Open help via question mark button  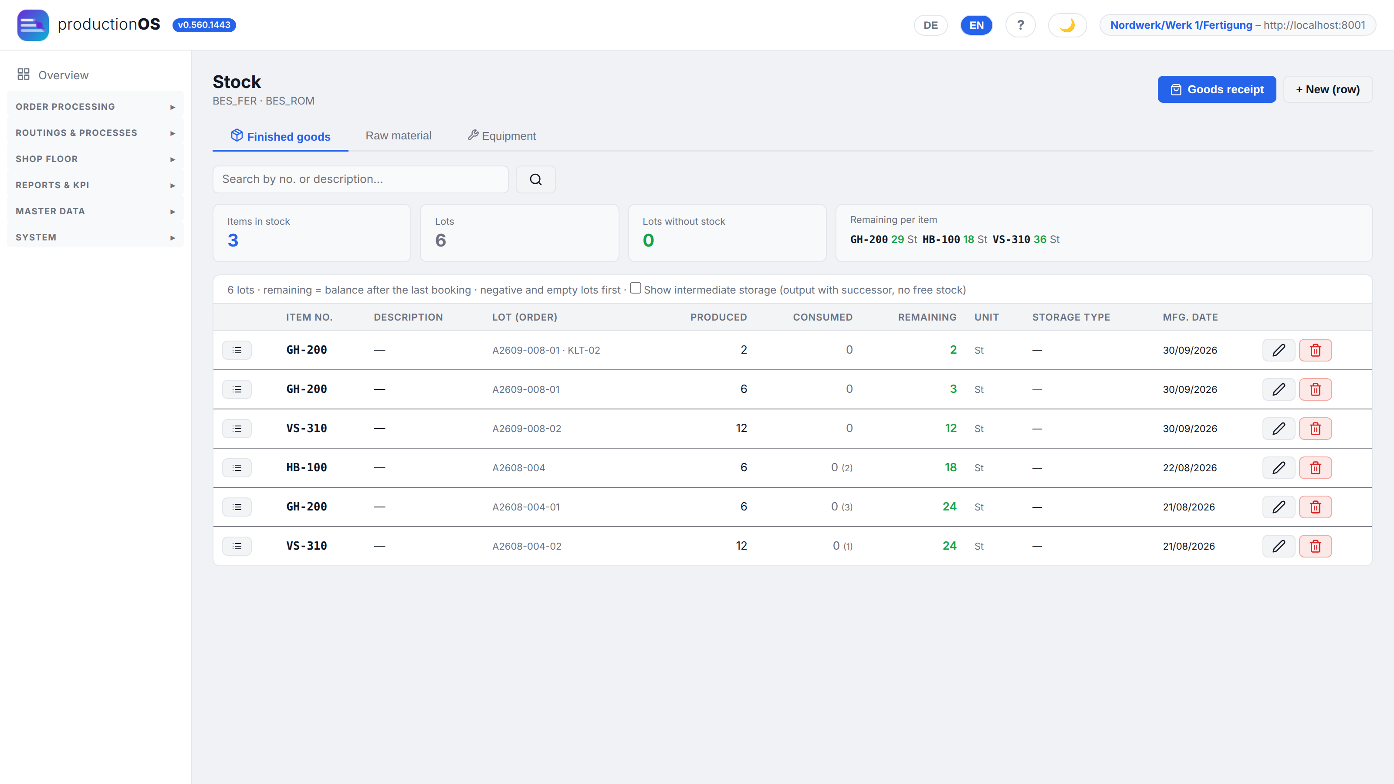click(x=1020, y=25)
